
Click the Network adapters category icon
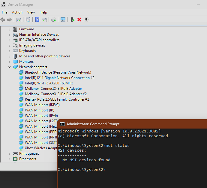coord(15,67)
